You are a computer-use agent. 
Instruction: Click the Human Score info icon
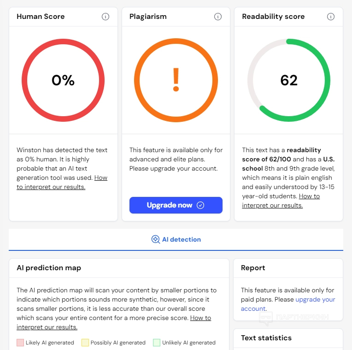106,17
